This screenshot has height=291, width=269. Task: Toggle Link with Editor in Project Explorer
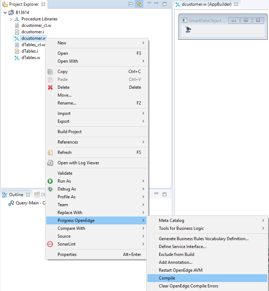(x=139, y=4)
